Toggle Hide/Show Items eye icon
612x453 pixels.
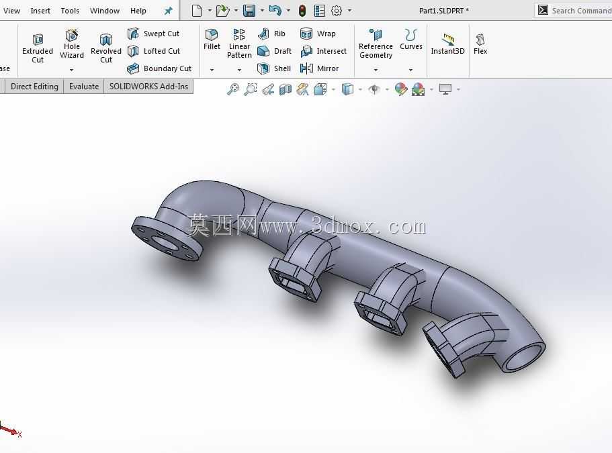pos(374,89)
